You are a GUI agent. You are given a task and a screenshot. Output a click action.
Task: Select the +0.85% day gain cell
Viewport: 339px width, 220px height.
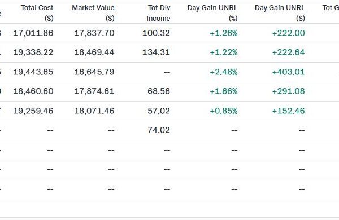coord(224,111)
